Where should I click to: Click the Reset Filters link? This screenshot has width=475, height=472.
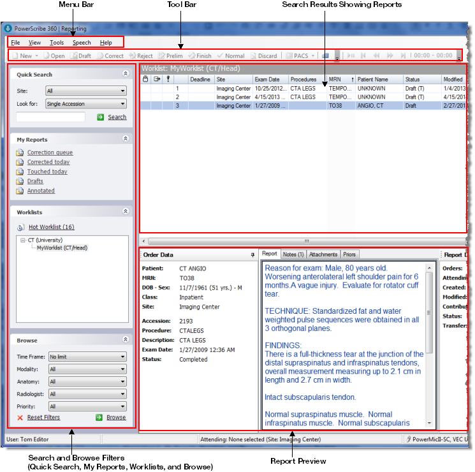click(x=43, y=417)
